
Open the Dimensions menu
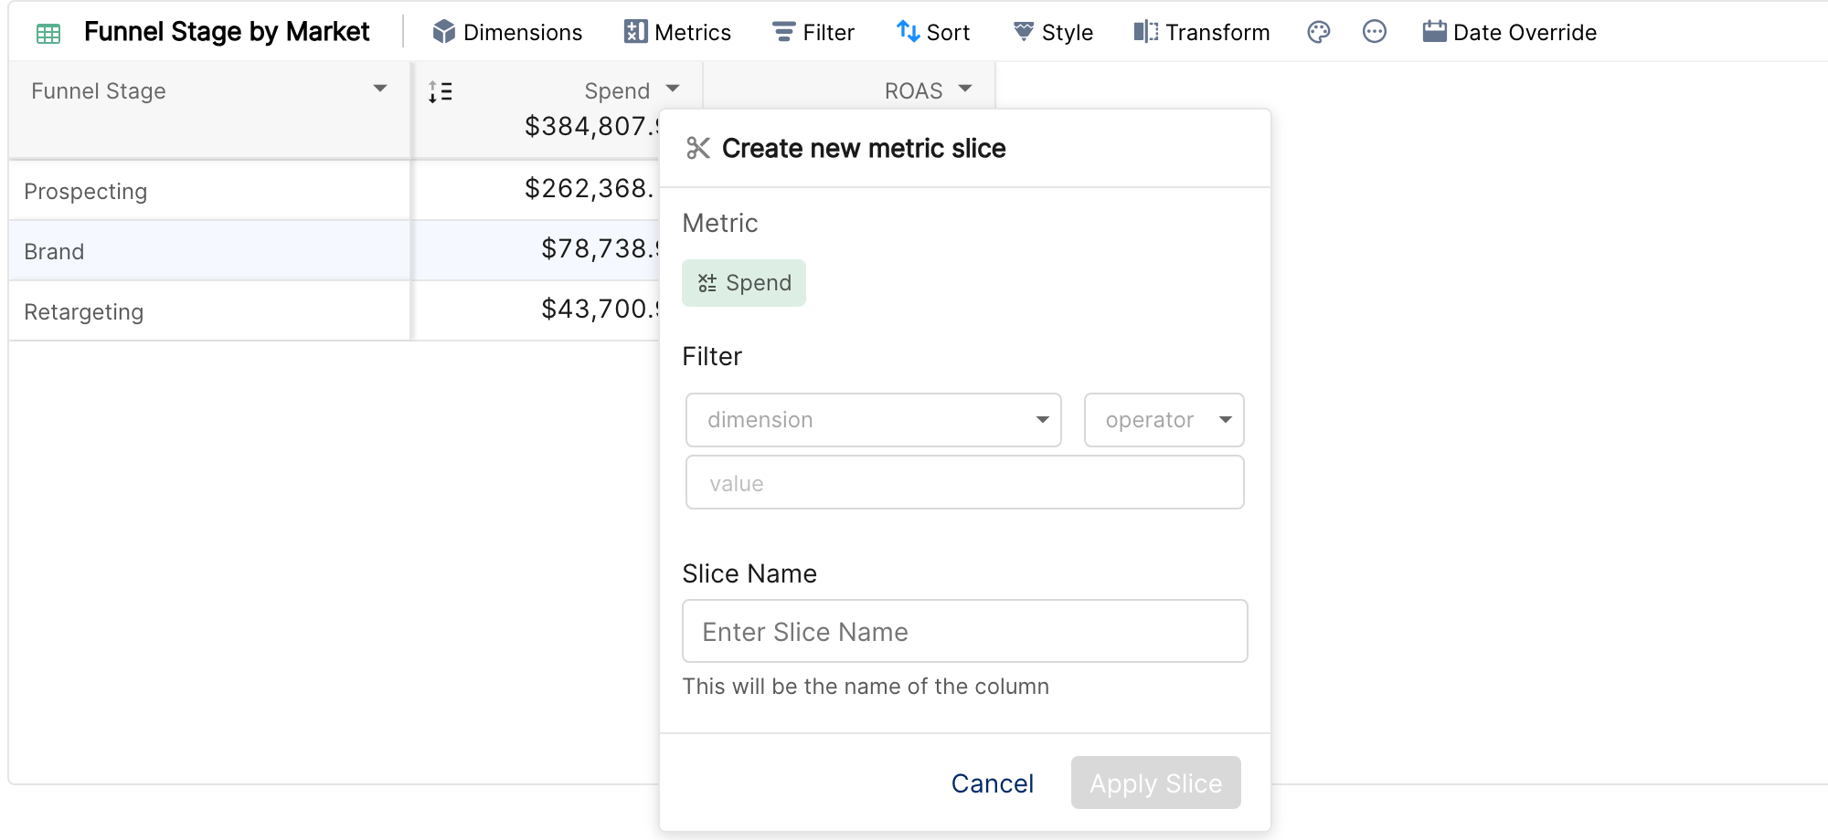pyautogui.click(x=507, y=32)
